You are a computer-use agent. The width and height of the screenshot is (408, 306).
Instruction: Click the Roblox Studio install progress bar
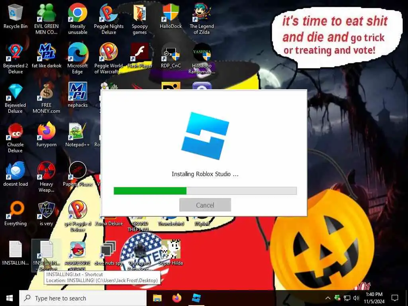coord(205,191)
